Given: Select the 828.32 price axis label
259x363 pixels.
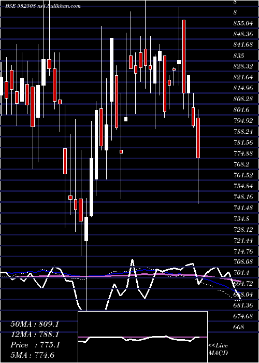Looking at the screenshot, I should (x=243, y=66).
